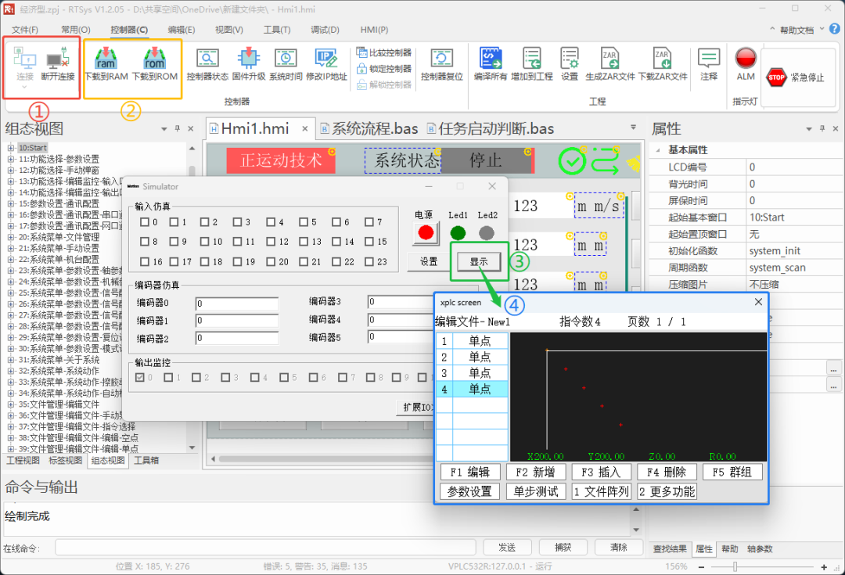Expand the 组态视图 panel dropdown arrow
The image size is (845, 575).
(x=164, y=128)
